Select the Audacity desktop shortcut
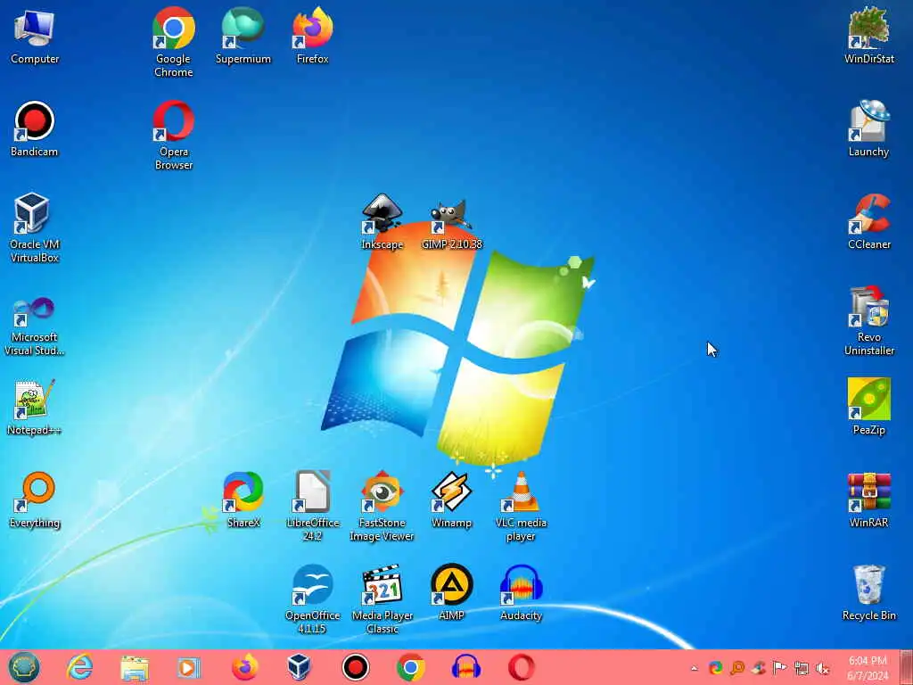Image resolution: width=913 pixels, height=685 pixels. [521, 593]
